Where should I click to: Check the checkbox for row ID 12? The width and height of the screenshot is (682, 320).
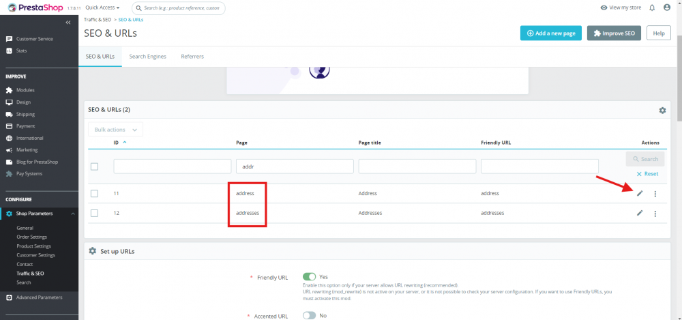[x=94, y=213]
